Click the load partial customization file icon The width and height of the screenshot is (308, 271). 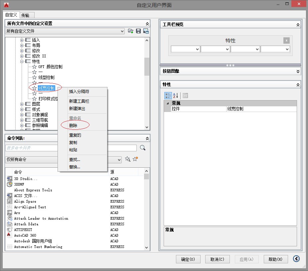coord(131,31)
